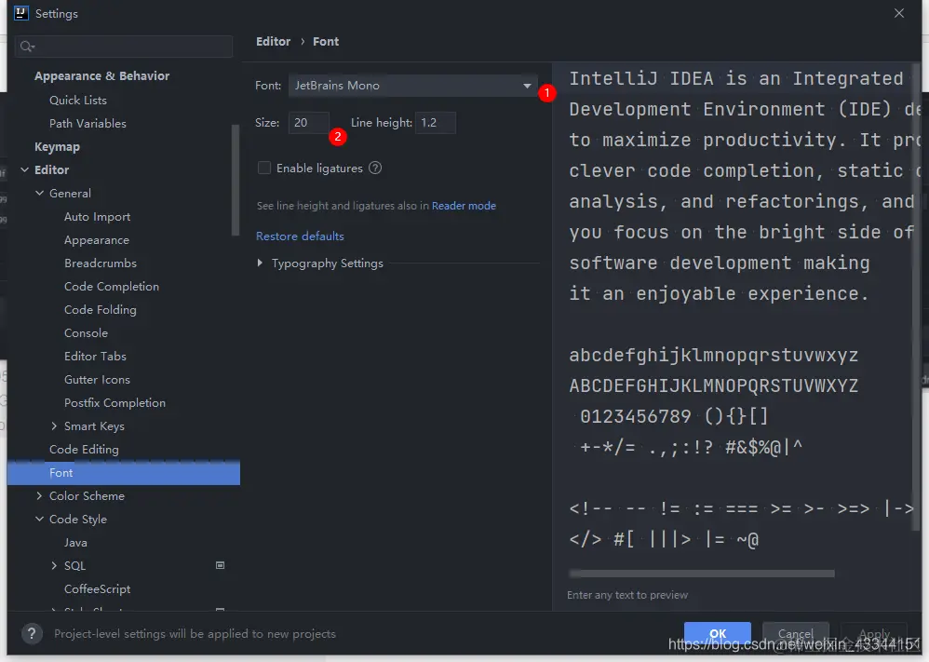Expand the SQL code style node
The height and width of the screenshot is (662, 929).
click(54, 565)
